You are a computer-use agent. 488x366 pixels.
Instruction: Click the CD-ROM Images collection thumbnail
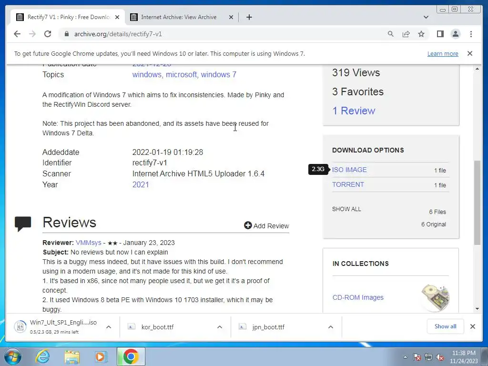pos(436,297)
